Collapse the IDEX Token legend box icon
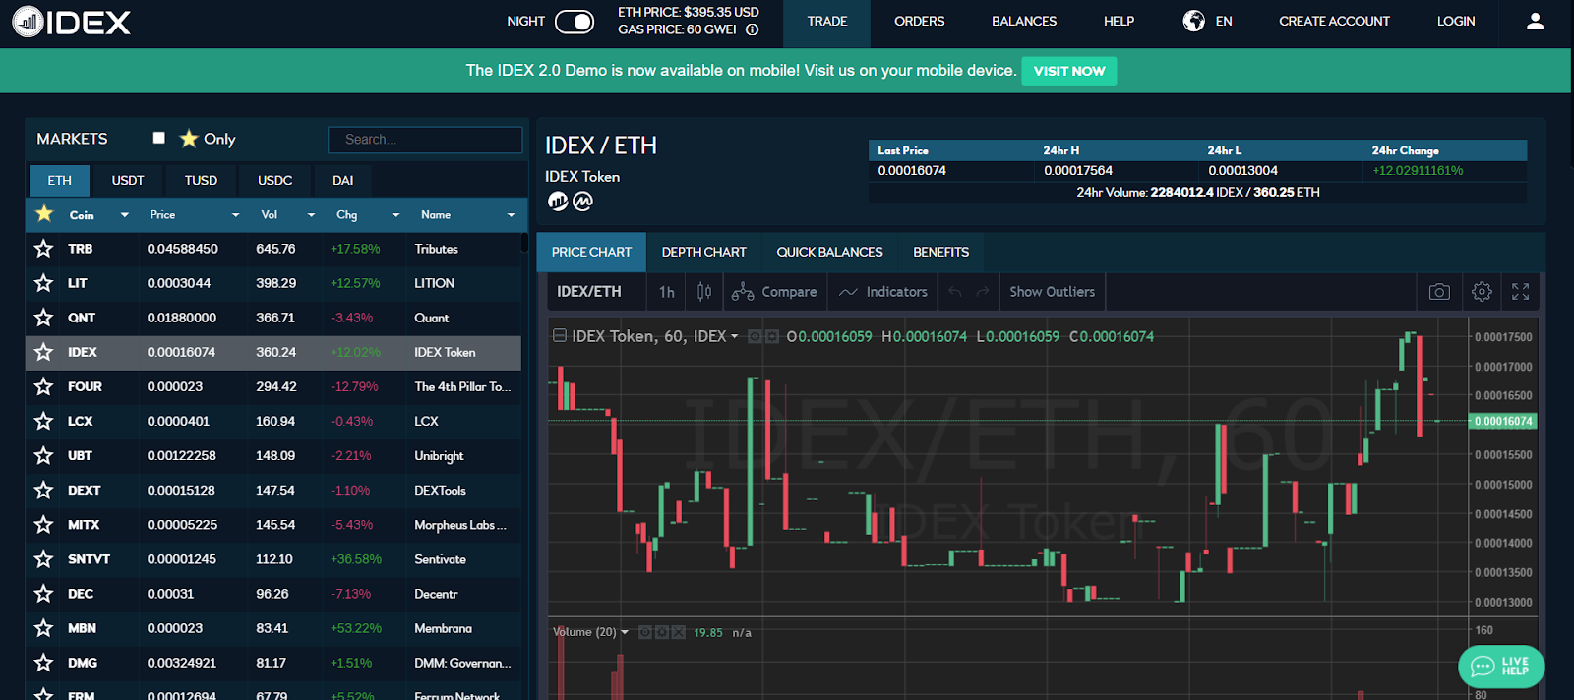Image resolution: width=1574 pixels, height=700 pixels. coord(559,336)
